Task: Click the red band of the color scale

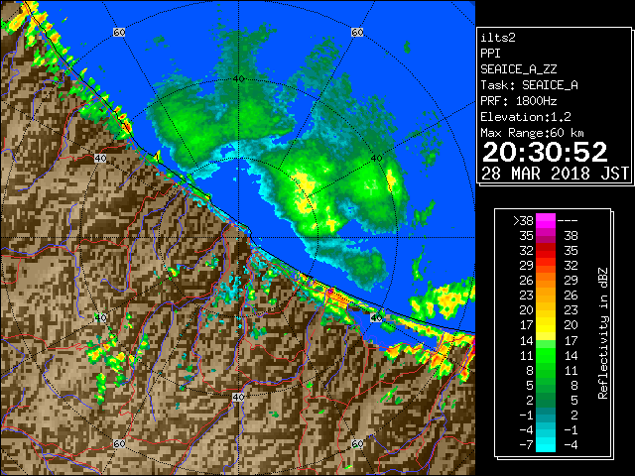Action: coord(546,251)
